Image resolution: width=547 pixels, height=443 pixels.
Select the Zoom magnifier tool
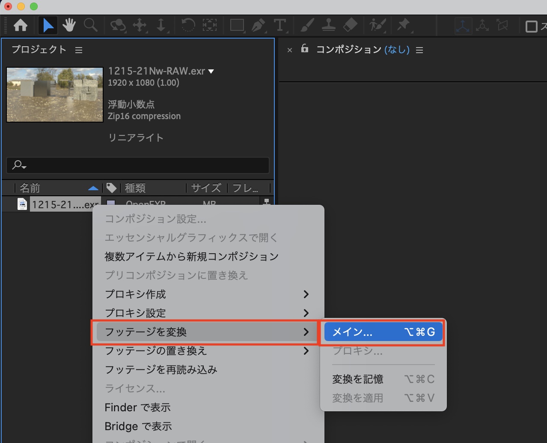(90, 26)
